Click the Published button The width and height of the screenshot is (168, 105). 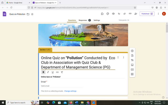click(147, 14)
